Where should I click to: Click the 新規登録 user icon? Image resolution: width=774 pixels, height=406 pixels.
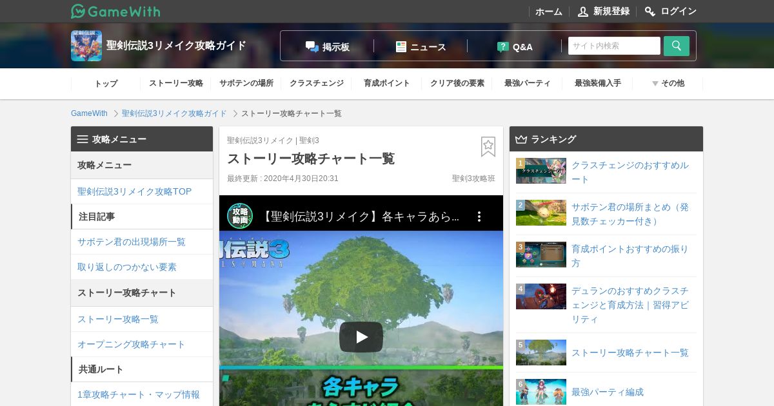[583, 12]
